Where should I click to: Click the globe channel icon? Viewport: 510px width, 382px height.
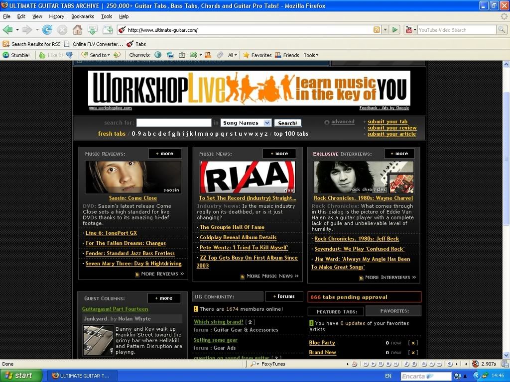pyautogui.click(x=158, y=55)
